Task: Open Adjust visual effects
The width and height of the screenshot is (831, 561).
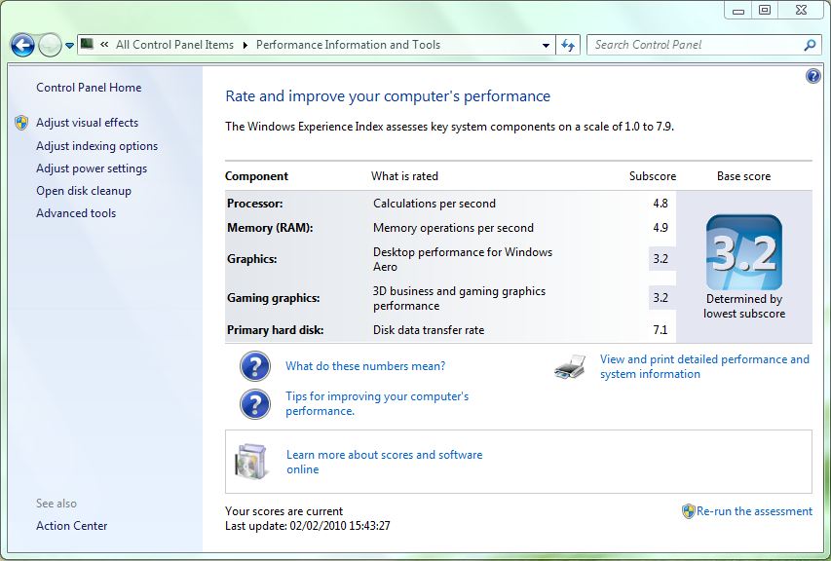Action: tap(87, 123)
